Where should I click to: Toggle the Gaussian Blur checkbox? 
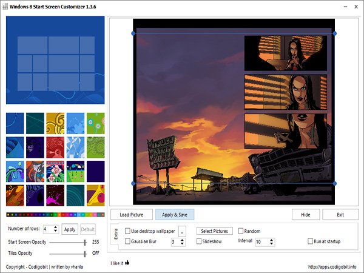(127, 241)
